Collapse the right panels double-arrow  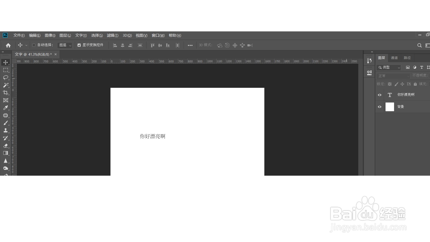pos(372,52)
